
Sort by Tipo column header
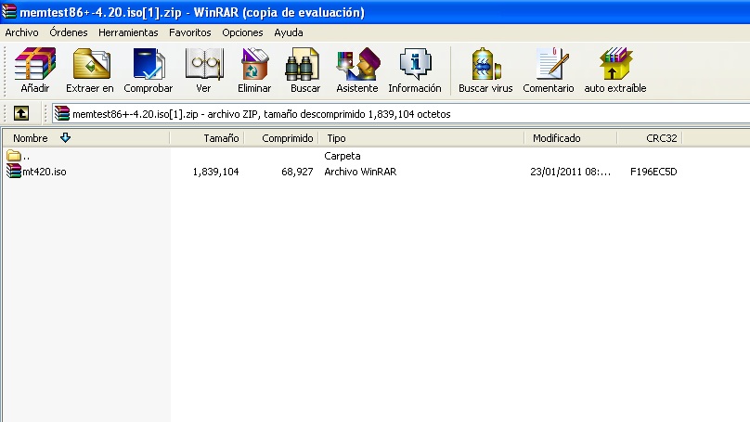(x=421, y=138)
